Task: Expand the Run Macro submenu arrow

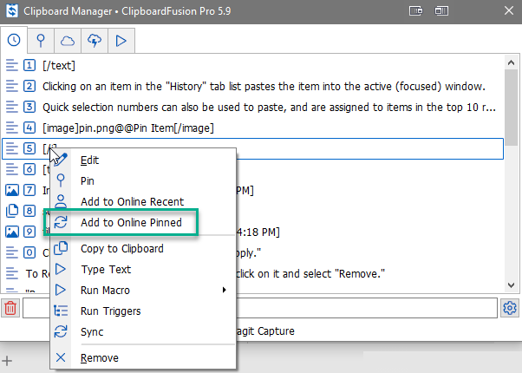Action: pos(225,290)
